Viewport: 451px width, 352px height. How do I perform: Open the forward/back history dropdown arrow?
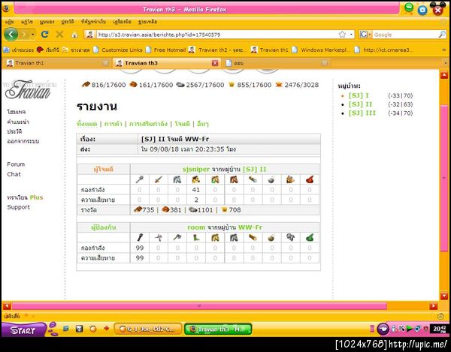tap(33, 35)
